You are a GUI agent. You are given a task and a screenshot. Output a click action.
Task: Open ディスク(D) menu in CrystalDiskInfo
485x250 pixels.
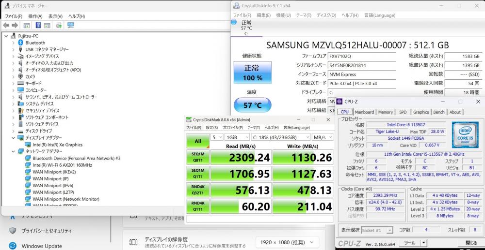326,15
